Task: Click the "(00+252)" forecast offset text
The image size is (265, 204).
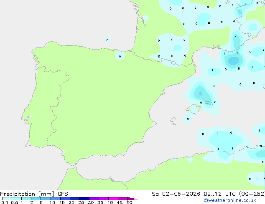Action: tap(252, 194)
